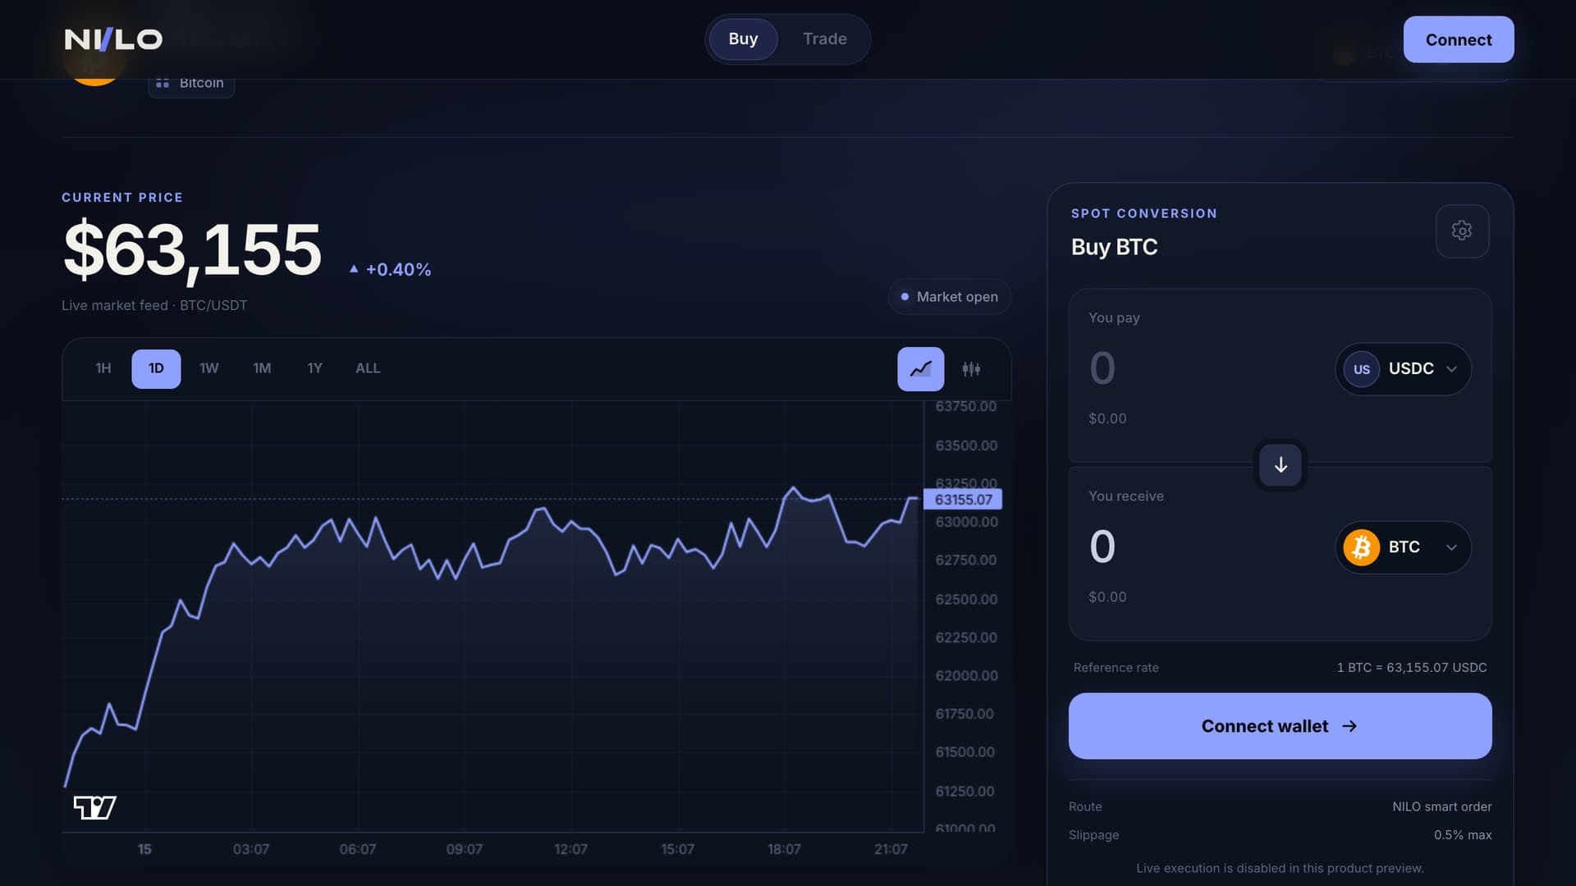Click the 03:07 time axis label
This screenshot has height=886, width=1576.
point(250,849)
